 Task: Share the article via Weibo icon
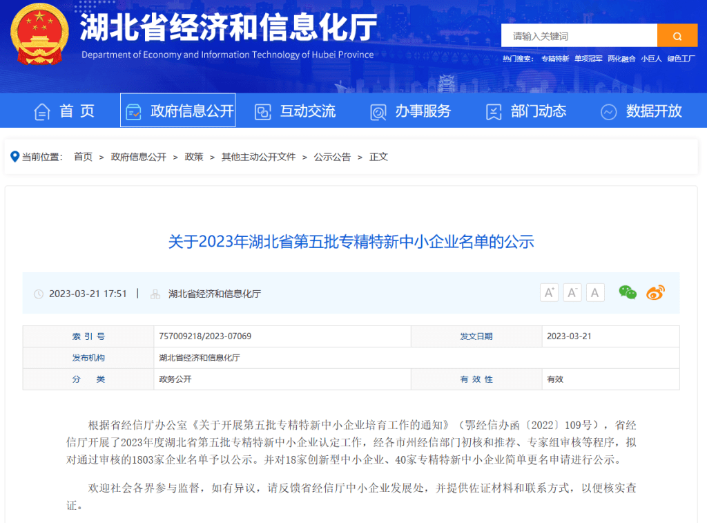click(x=655, y=293)
